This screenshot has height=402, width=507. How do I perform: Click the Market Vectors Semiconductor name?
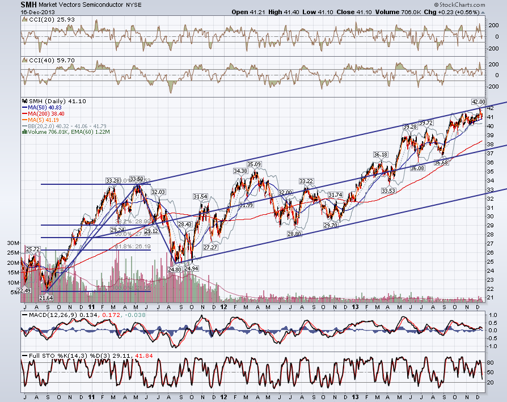pos(81,5)
